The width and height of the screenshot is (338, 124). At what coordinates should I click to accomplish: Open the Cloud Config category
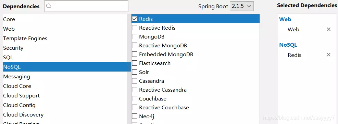(x=65, y=105)
